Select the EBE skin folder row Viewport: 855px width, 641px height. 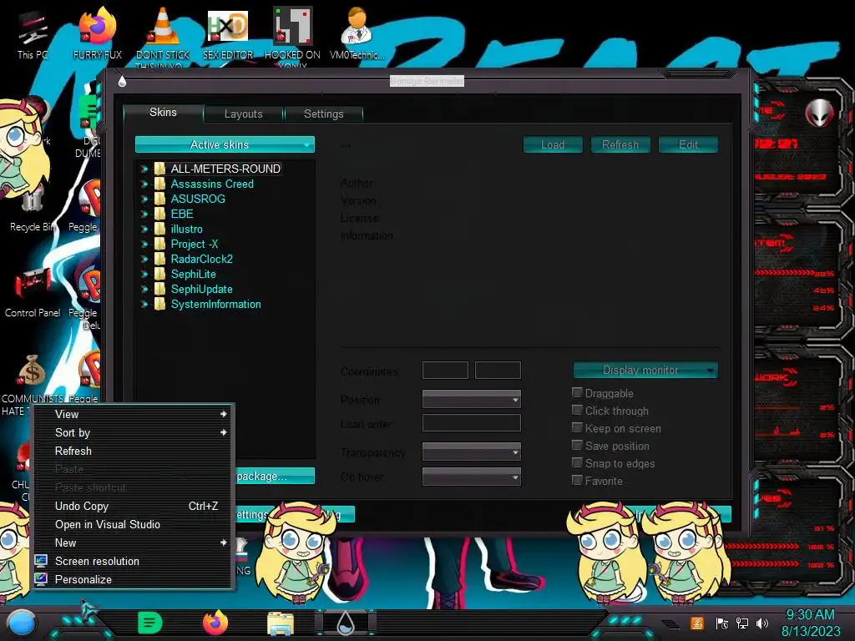pyautogui.click(x=182, y=214)
